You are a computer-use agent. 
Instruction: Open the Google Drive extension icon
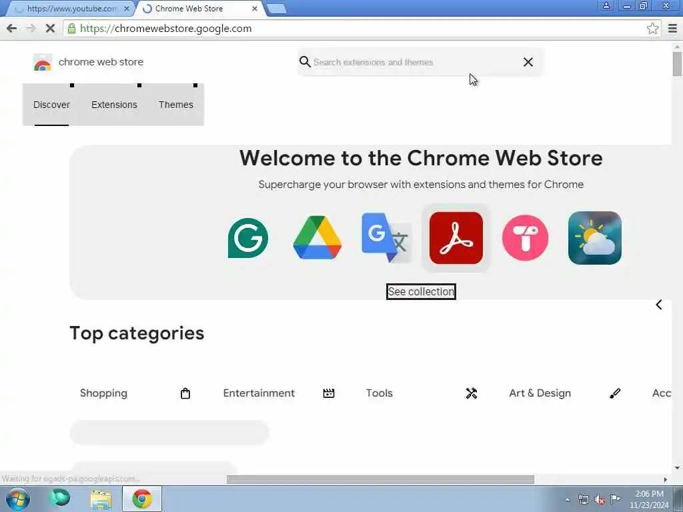(317, 238)
